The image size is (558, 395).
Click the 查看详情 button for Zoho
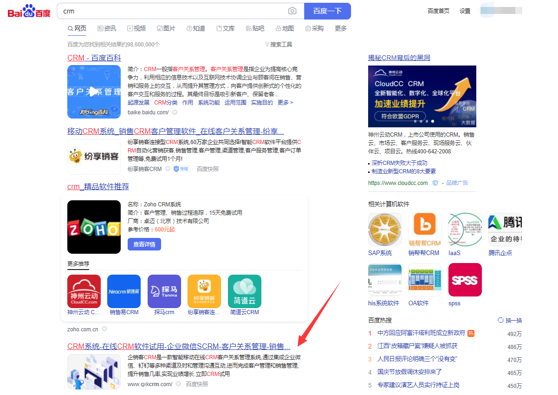point(144,244)
